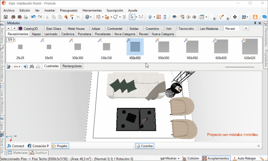Click the 3D view icon
Viewport: 268px width, 161px height.
click(165, 17)
